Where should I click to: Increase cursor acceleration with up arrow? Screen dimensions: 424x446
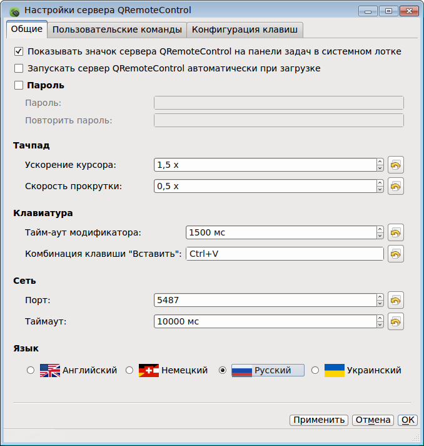380,162
